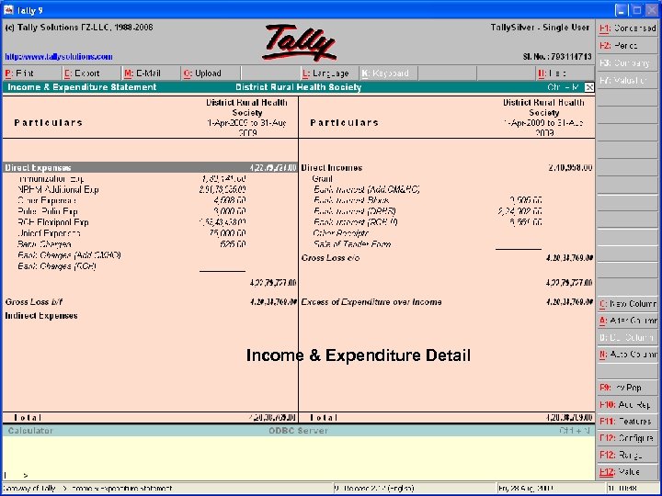Image resolution: width=662 pixels, height=496 pixels.
Task: Open the Immunization Exp ledger row
Action: click(x=131, y=179)
